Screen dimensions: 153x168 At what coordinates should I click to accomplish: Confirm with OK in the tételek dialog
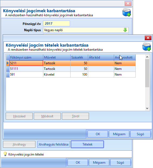(98, 134)
